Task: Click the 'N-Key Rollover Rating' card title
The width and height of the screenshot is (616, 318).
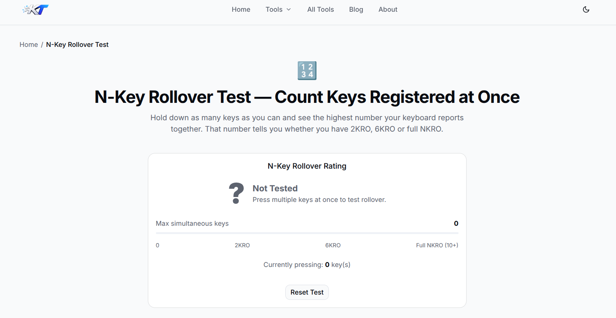Action: point(307,166)
